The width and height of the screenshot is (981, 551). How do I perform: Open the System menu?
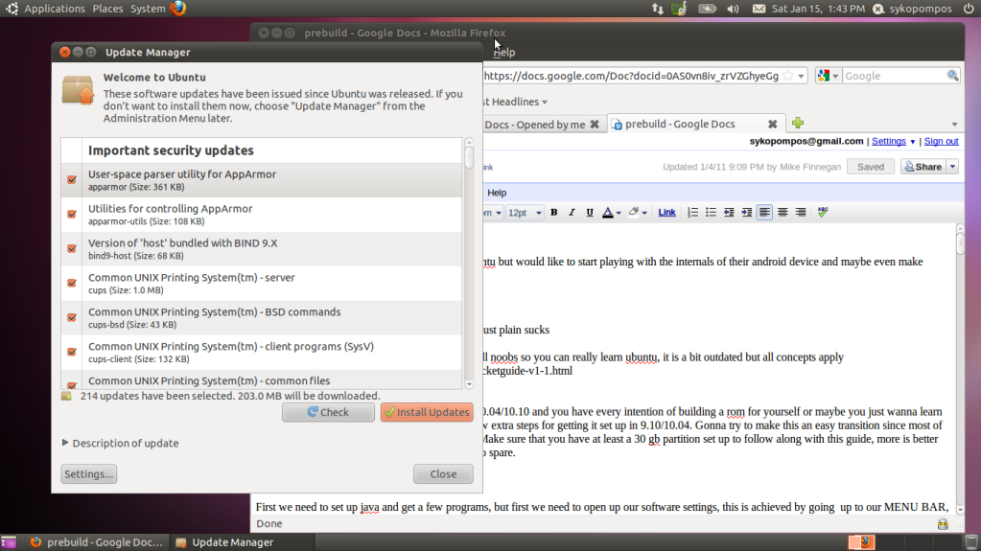tap(148, 9)
